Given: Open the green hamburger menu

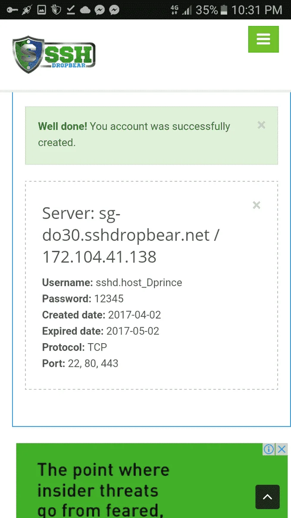Looking at the screenshot, I should [x=263, y=39].
